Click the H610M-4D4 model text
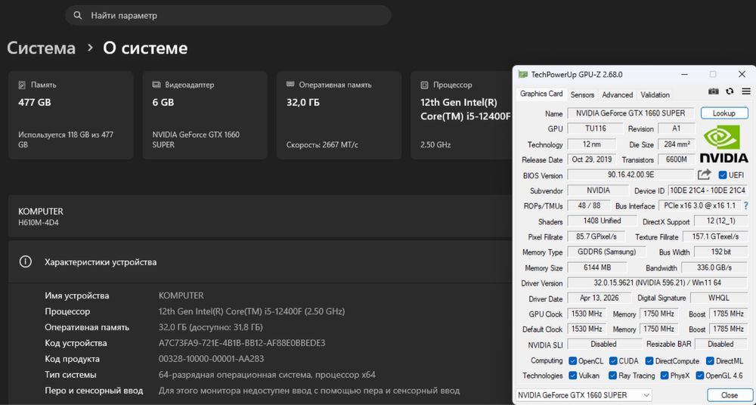The width and height of the screenshot is (756, 405). coord(39,223)
